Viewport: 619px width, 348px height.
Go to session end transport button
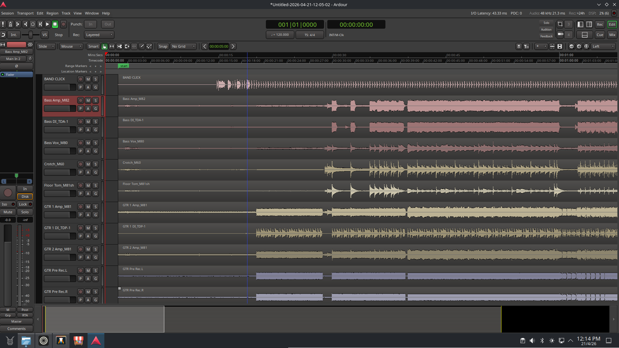[25, 24]
